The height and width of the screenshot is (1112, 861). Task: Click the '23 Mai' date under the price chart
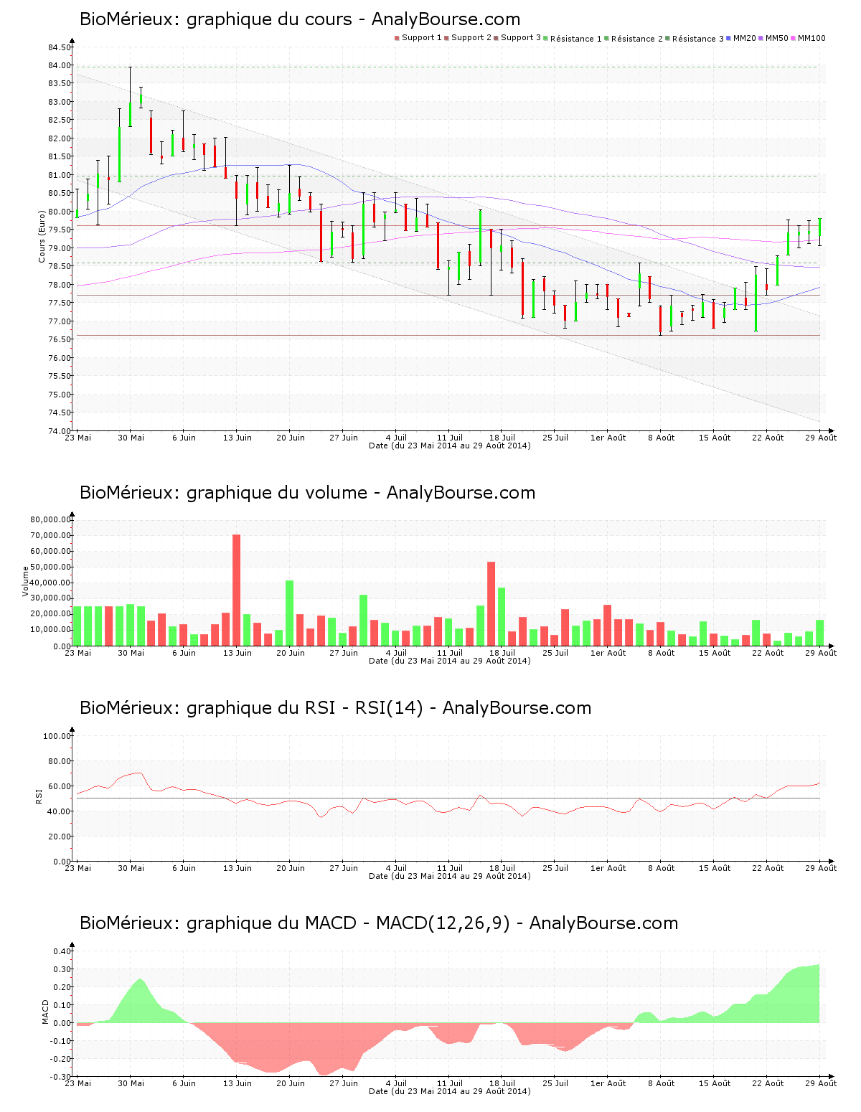(x=78, y=438)
